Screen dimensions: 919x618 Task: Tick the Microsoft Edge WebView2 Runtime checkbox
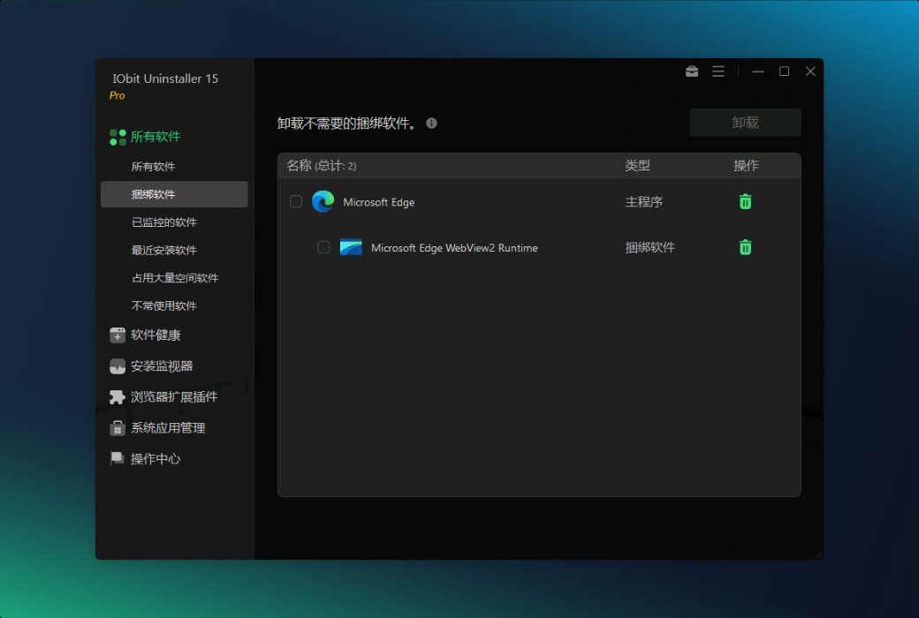click(323, 247)
